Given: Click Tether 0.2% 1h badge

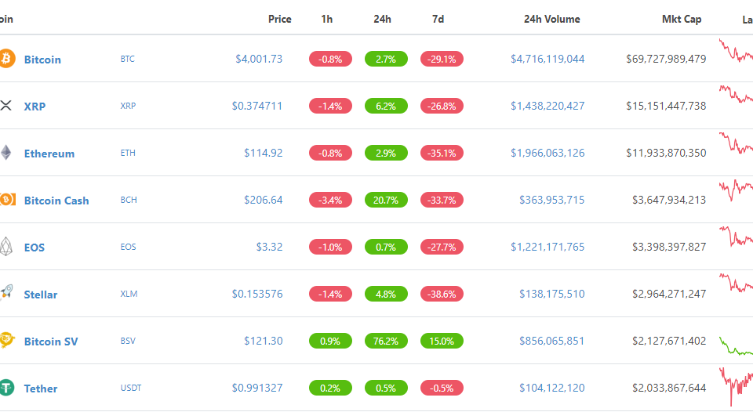Looking at the screenshot, I should tap(330, 388).
